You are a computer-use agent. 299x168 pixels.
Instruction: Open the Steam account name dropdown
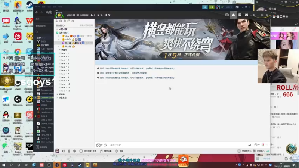pos(227,7)
